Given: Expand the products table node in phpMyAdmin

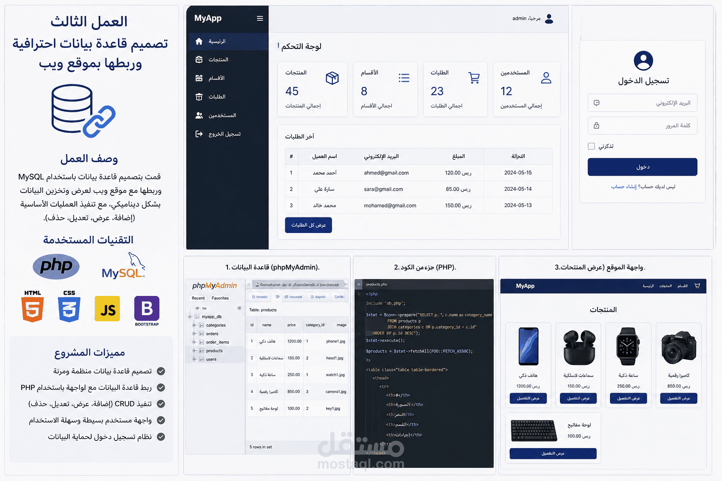Looking at the screenshot, I should [x=194, y=350].
